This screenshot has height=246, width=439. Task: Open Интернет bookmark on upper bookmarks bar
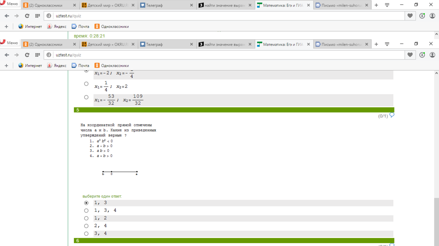click(x=30, y=27)
